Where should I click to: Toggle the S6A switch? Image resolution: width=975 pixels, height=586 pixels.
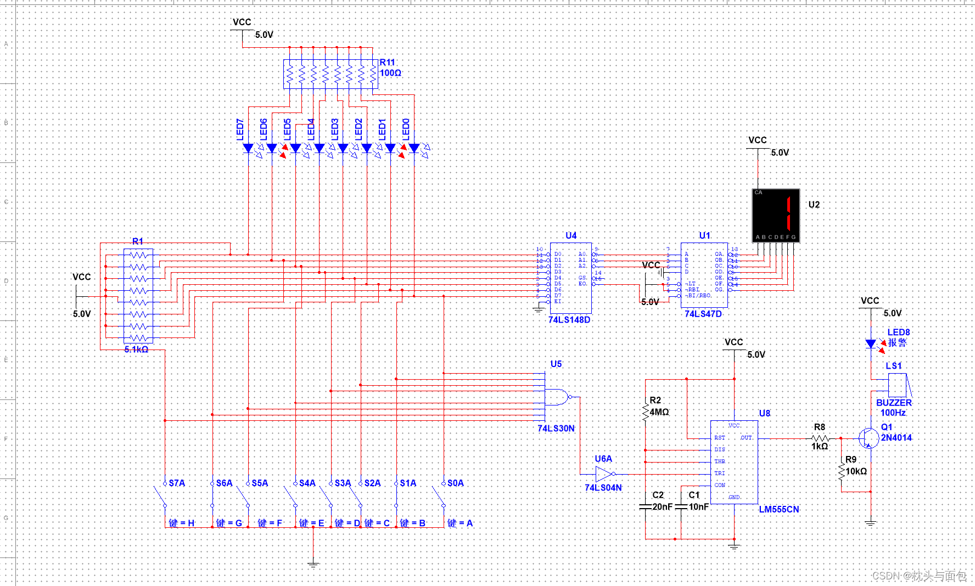pos(212,495)
